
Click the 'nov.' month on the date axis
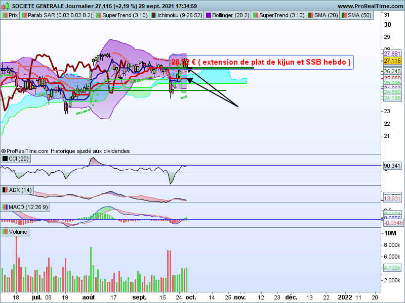tap(240, 297)
